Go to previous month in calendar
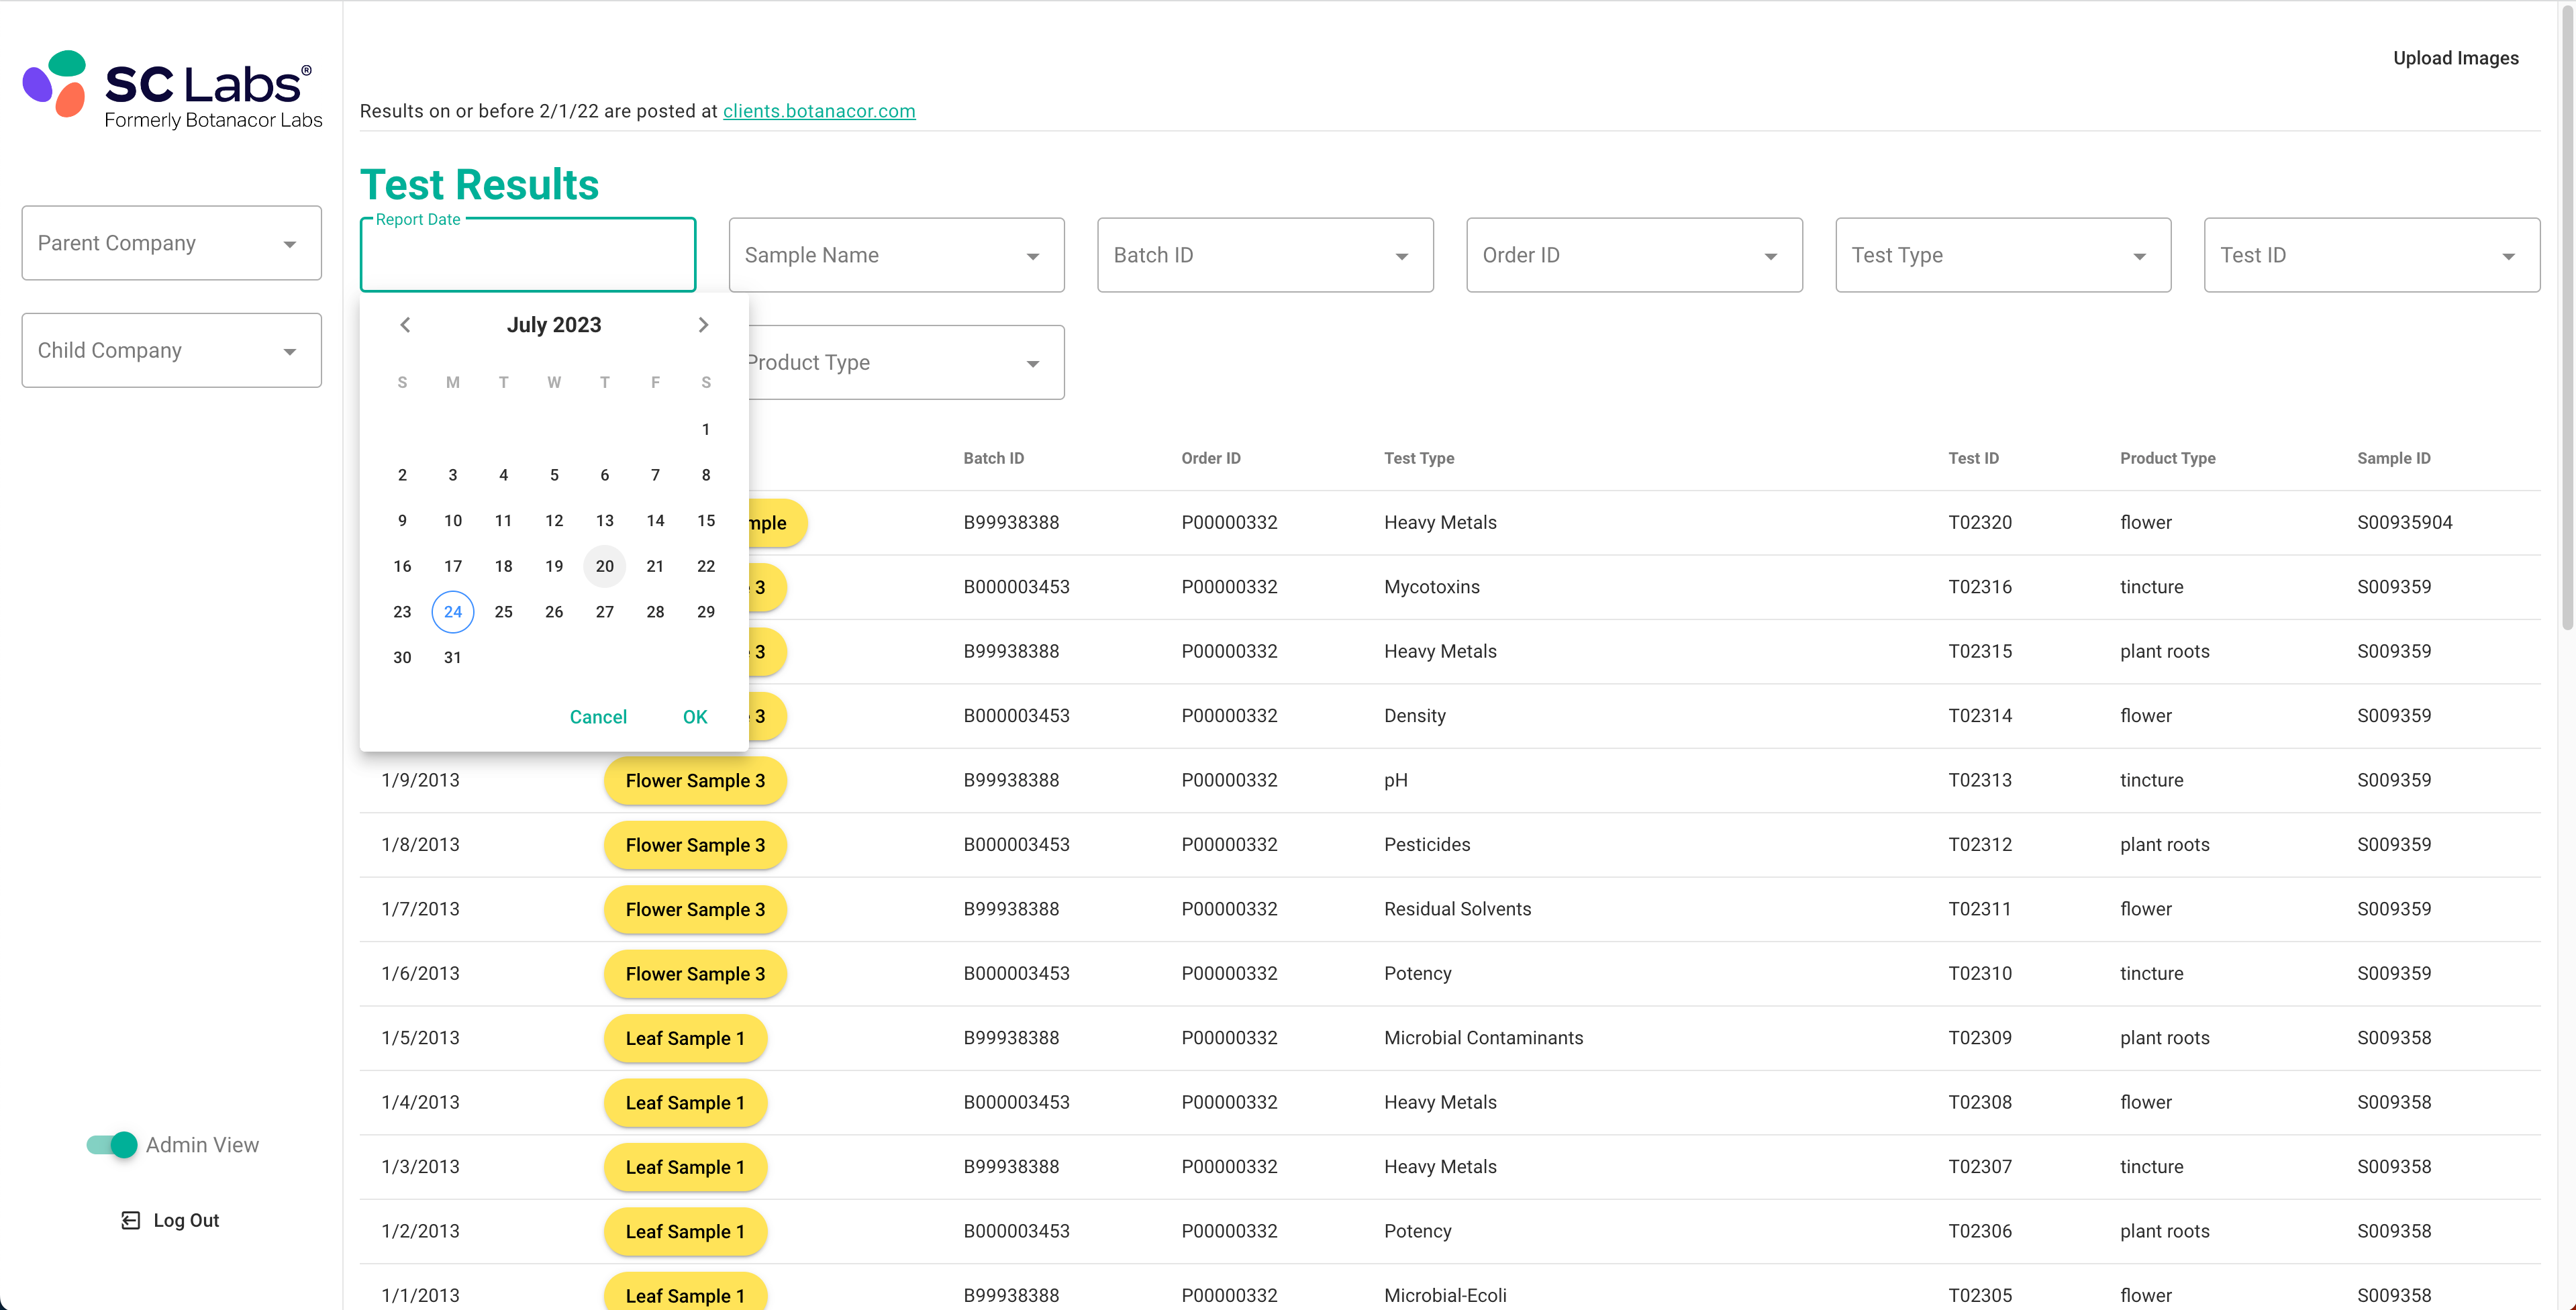The width and height of the screenshot is (2576, 1310). pos(405,325)
